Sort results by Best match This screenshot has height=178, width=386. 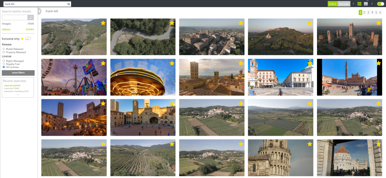(x=343, y=4)
